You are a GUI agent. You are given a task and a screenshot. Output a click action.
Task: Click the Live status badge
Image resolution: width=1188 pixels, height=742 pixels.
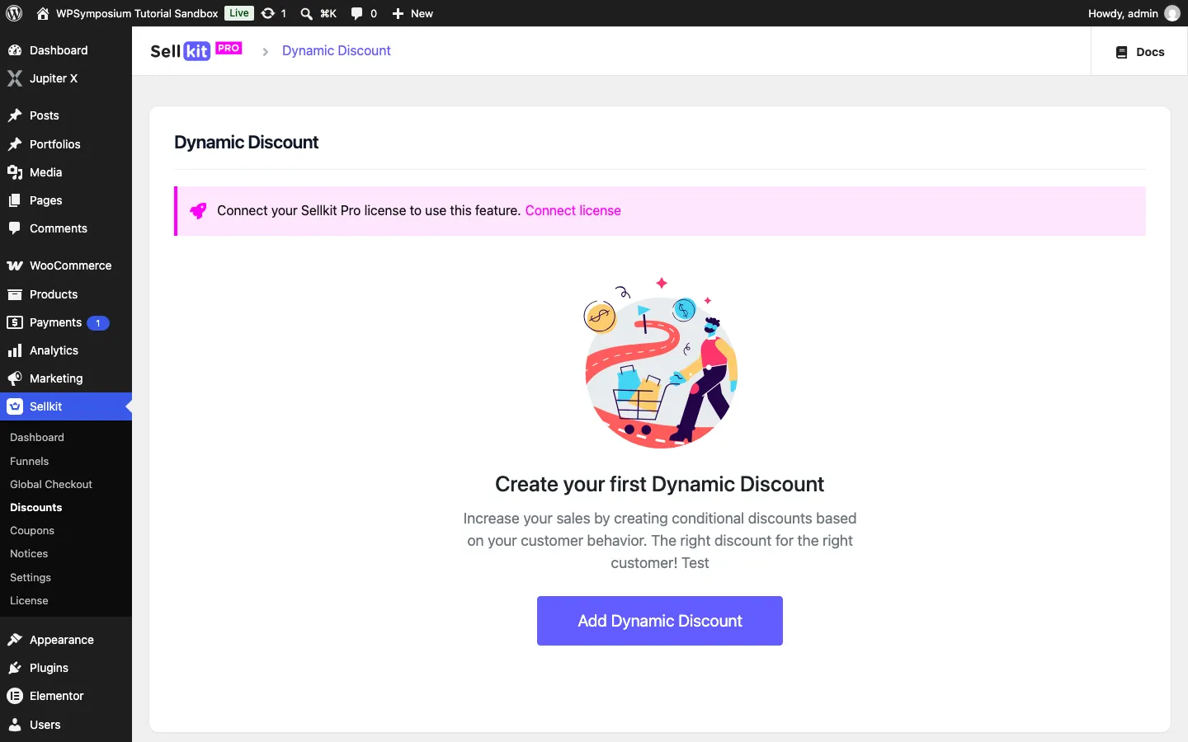click(239, 13)
